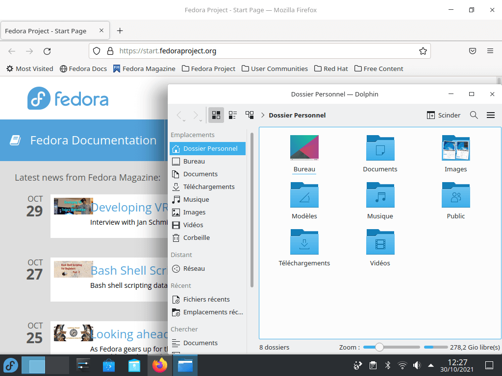Open the back history dropdown arrow in Dolphin
This screenshot has width=502, height=376.
pyautogui.click(x=184, y=120)
